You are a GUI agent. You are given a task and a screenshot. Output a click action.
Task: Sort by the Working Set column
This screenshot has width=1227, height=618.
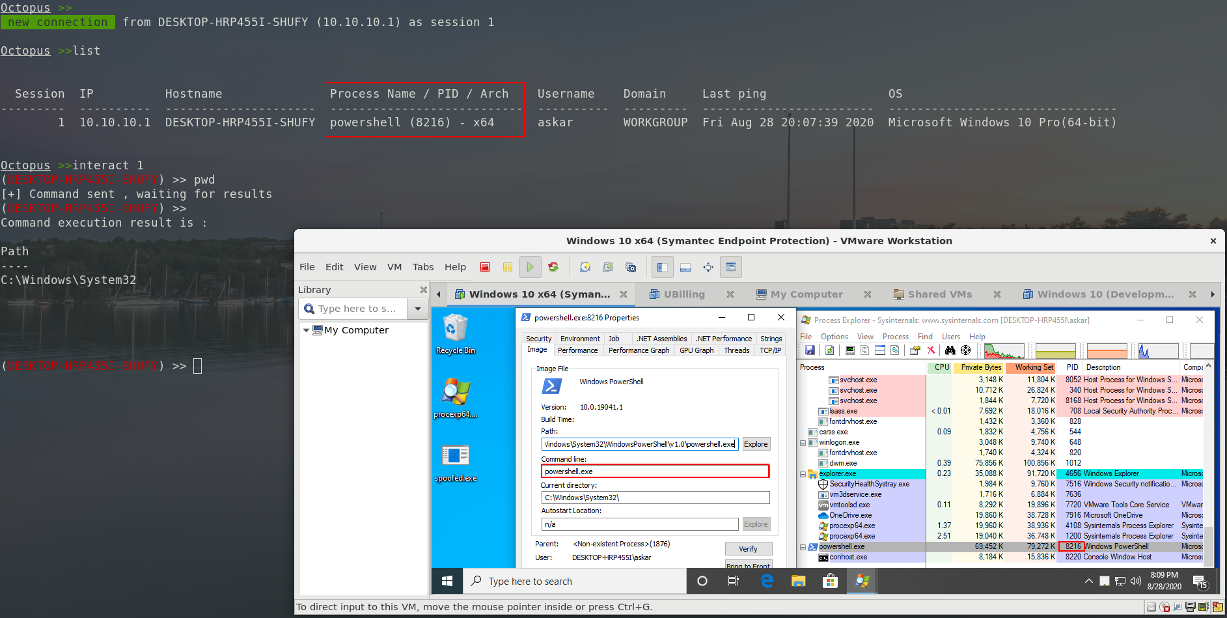coord(1031,367)
